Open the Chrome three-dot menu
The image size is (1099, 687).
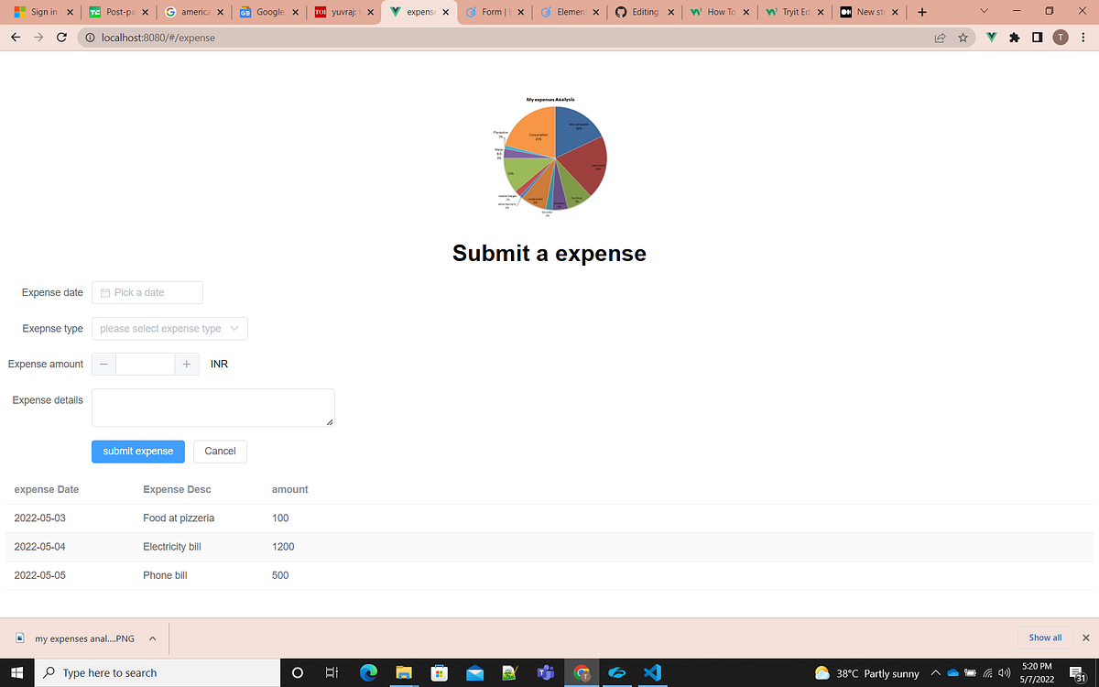coord(1083,38)
